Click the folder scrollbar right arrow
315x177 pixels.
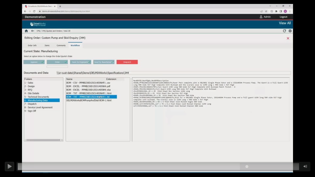[x=62, y=140]
